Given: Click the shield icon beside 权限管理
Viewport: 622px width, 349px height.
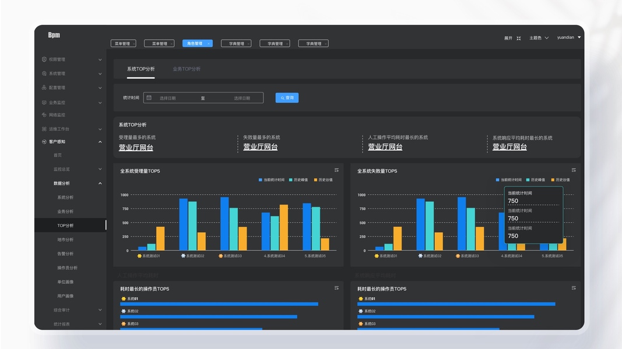Looking at the screenshot, I should (44, 59).
